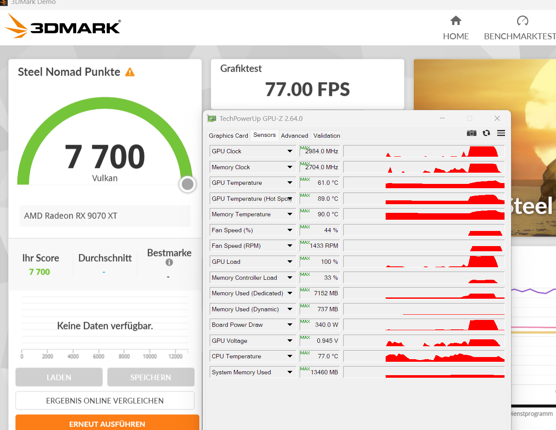Click the AMD Radeon RX 9070 XT field

pyautogui.click(x=105, y=216)
